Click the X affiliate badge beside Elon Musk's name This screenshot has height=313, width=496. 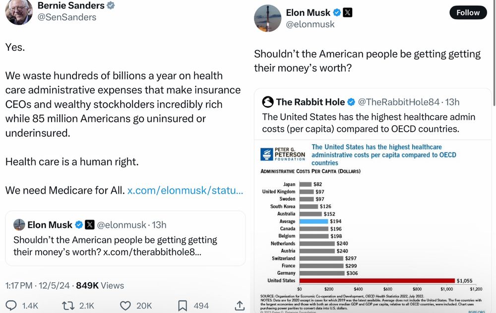348,12
